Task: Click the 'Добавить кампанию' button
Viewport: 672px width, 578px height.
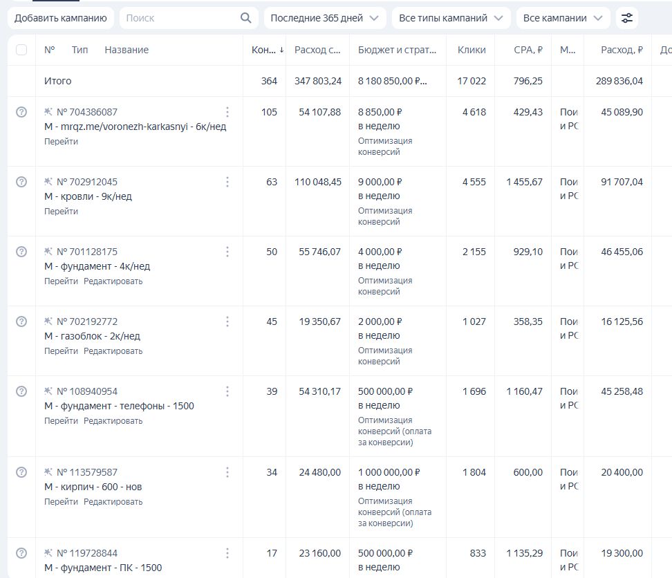Action: click(x=61, y=18)
